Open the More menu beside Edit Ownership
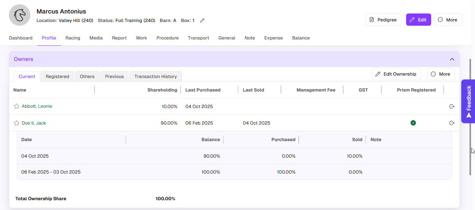 pyautogui.click(x=441, y=74)
